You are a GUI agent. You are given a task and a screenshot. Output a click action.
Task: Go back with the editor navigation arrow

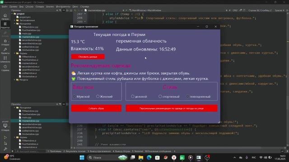pyautogui.click(x=75, y=10)
